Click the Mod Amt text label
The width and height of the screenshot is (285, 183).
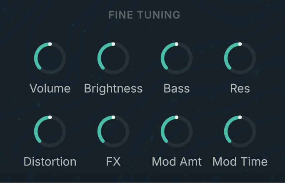177,162
